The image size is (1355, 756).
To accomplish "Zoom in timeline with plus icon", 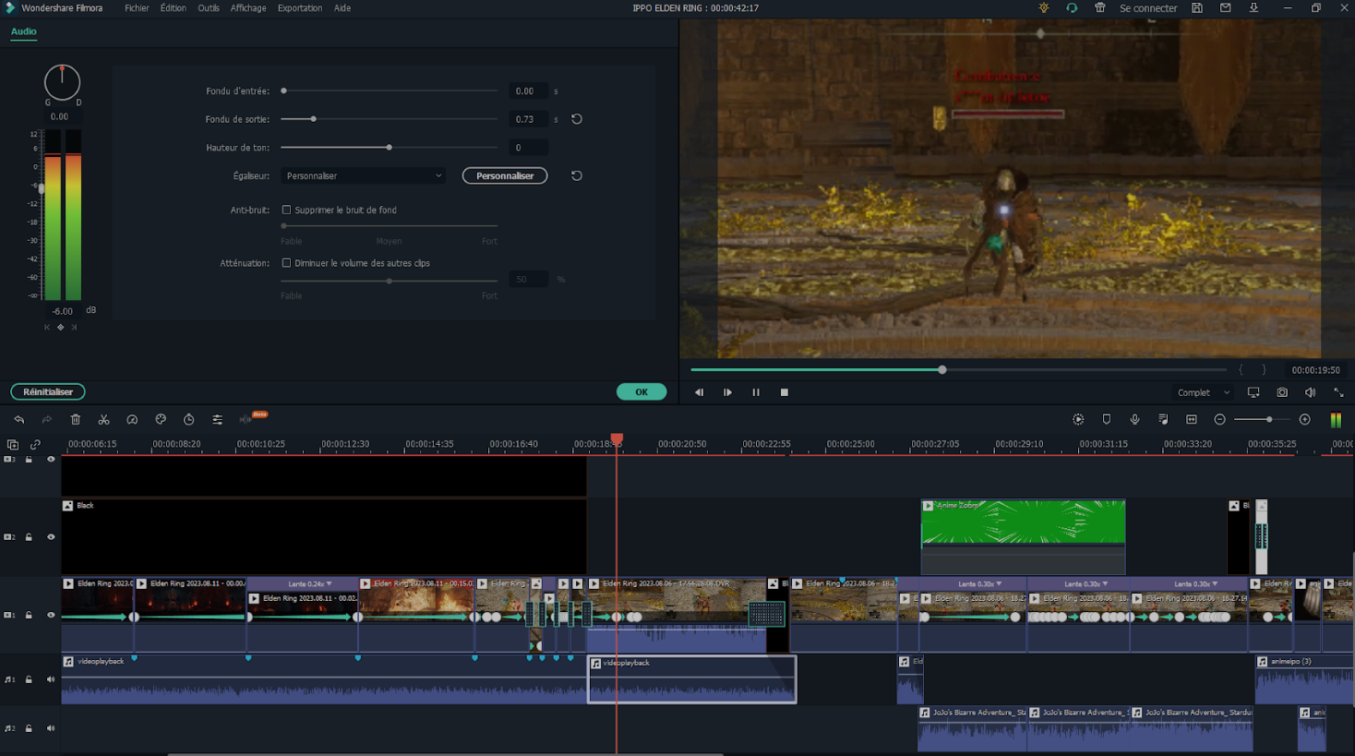I will coord(1304,419).
